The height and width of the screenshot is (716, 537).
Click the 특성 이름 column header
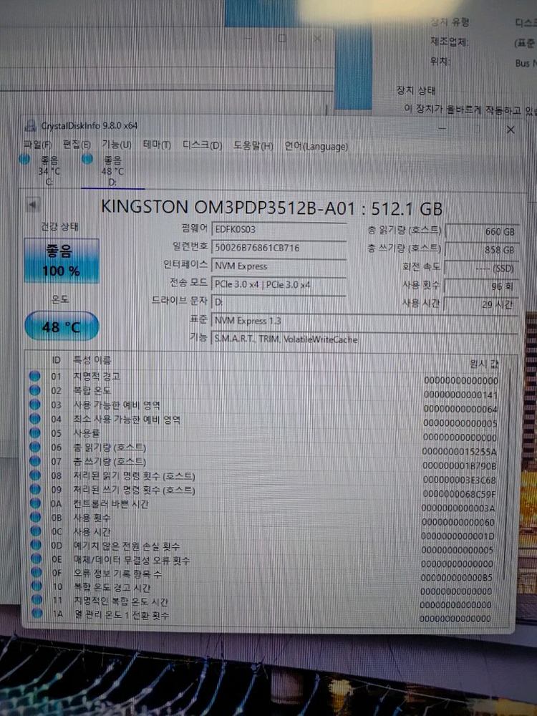coord(92,360)
